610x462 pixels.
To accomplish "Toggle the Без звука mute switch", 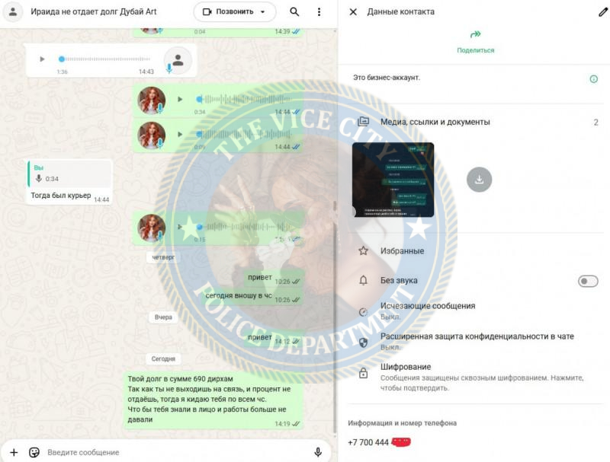I will (588, 281).
